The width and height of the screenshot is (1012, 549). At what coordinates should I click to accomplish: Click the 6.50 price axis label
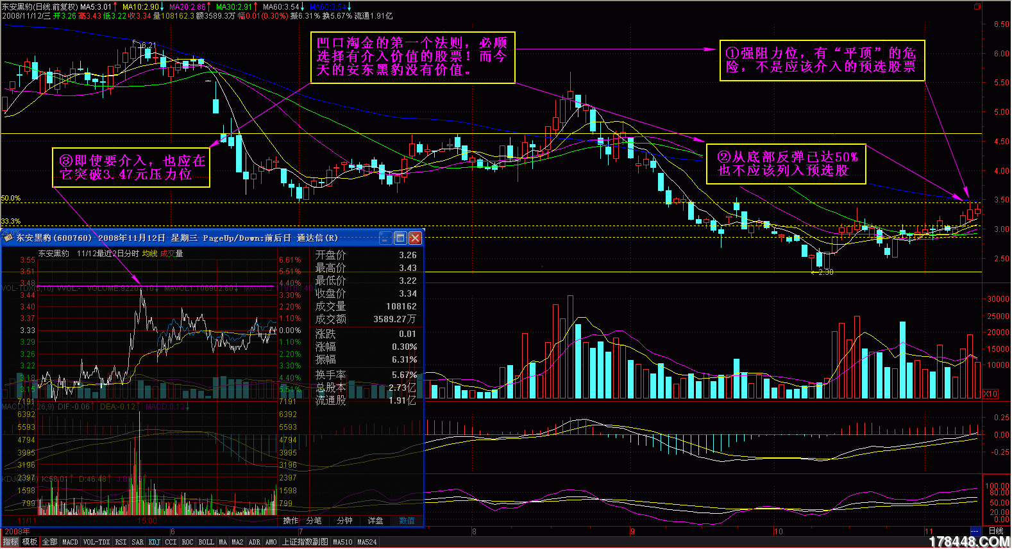click(1001, 24)
